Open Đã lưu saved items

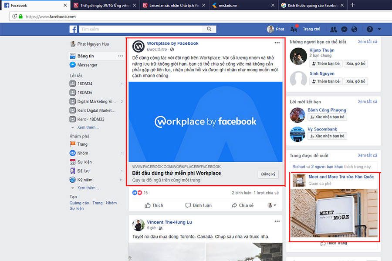80,171
